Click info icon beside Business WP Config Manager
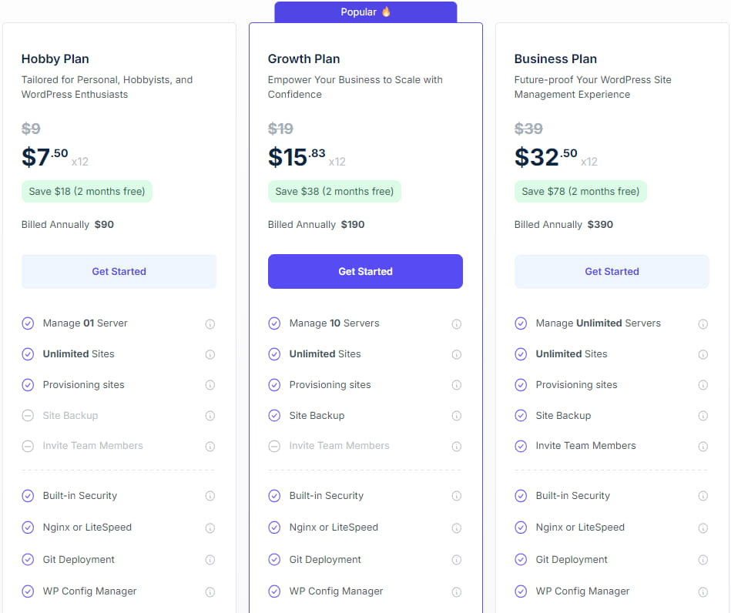 pos(703,592)
